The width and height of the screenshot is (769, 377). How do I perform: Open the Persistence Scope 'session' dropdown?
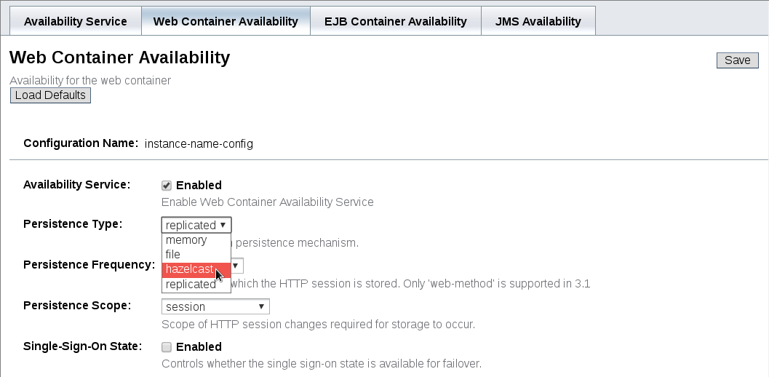tap(215, 307)
